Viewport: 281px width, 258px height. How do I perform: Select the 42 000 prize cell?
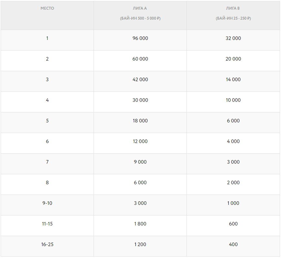[140, 80]
